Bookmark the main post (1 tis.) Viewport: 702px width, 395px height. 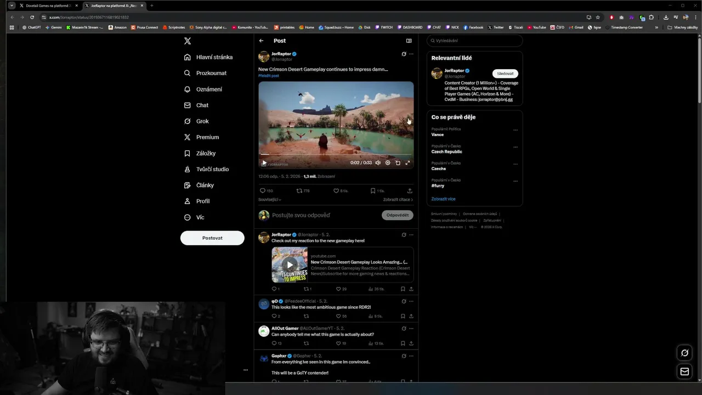tap(373, 191)
